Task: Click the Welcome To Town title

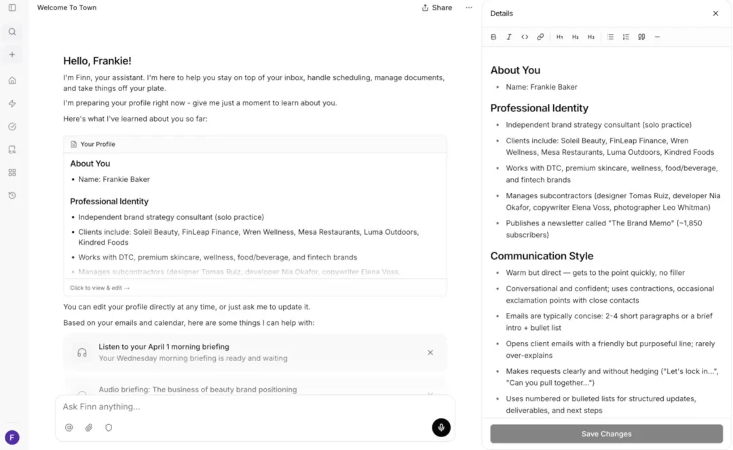Action: click(67, 7)
